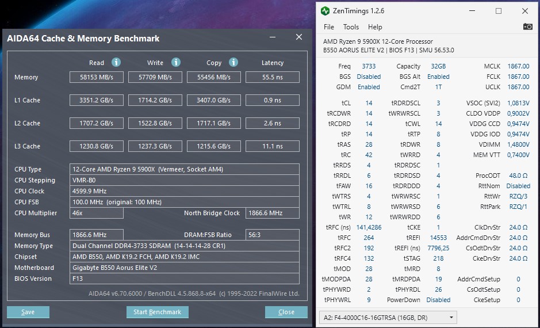This screenshot has height=328, width=540.
Task: Select L3 Cache Read 1230.8 GB/s
Action: click(97, 146)
